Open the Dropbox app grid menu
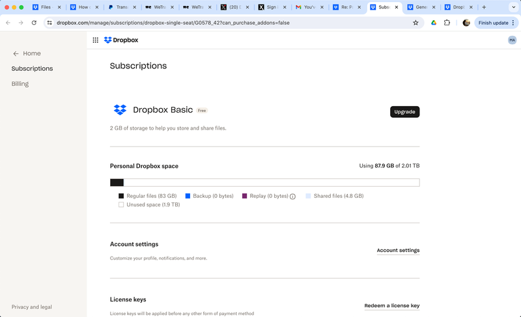 pyautogui.click(x=95, y=40)
